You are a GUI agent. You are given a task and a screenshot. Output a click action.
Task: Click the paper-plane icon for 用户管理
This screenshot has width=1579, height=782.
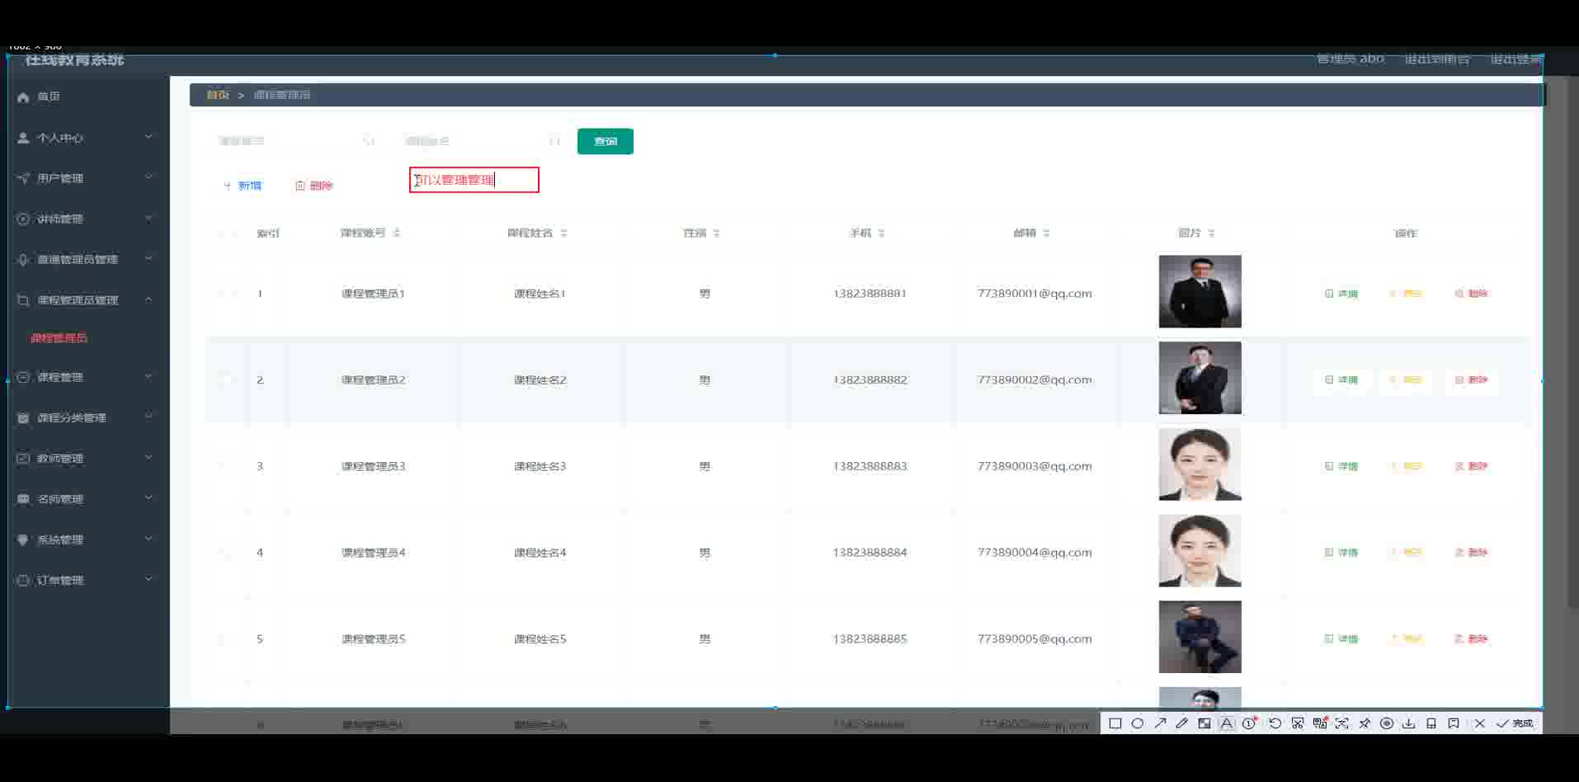point(23,178)
